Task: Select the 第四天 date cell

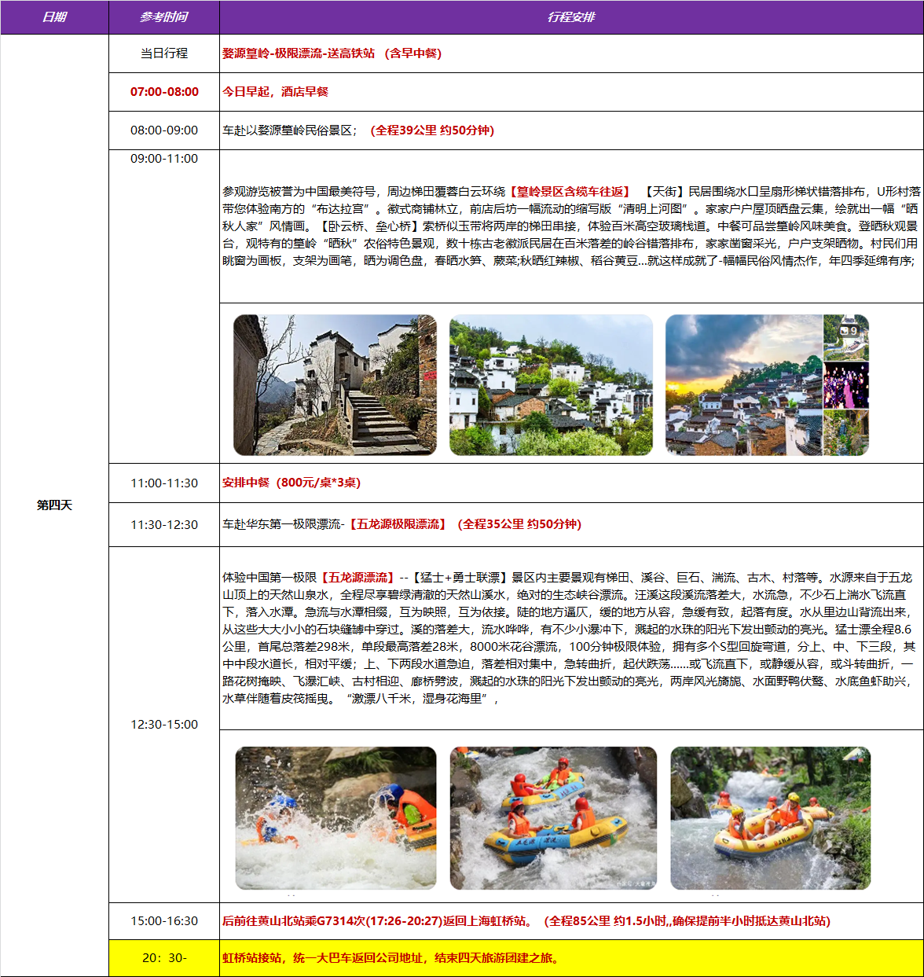Action: point(54,505)
